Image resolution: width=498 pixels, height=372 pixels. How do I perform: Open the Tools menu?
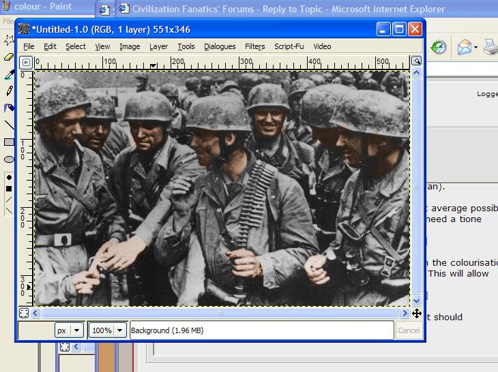tap(186, 46)
